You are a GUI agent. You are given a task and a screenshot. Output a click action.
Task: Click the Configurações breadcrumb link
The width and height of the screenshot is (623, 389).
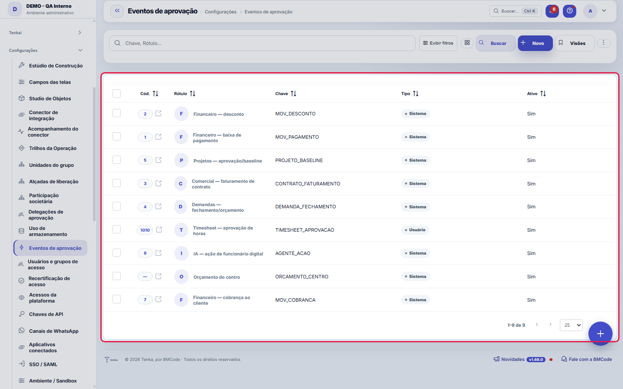coord(221,12)
